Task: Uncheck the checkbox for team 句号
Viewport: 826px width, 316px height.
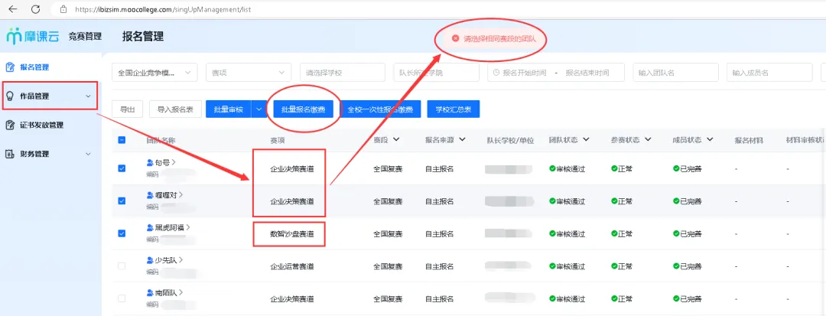Action: [x=122, y=168]
